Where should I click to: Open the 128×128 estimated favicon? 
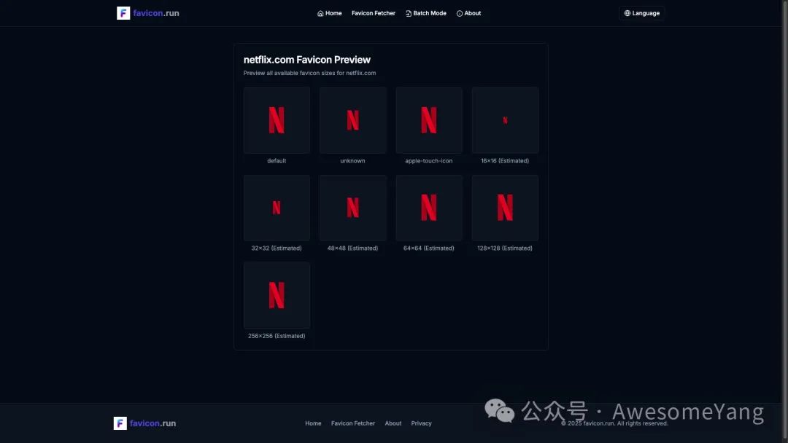point(505,208)
